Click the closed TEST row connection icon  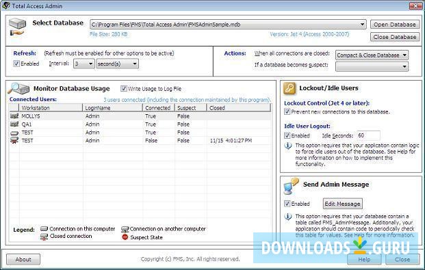14,140
